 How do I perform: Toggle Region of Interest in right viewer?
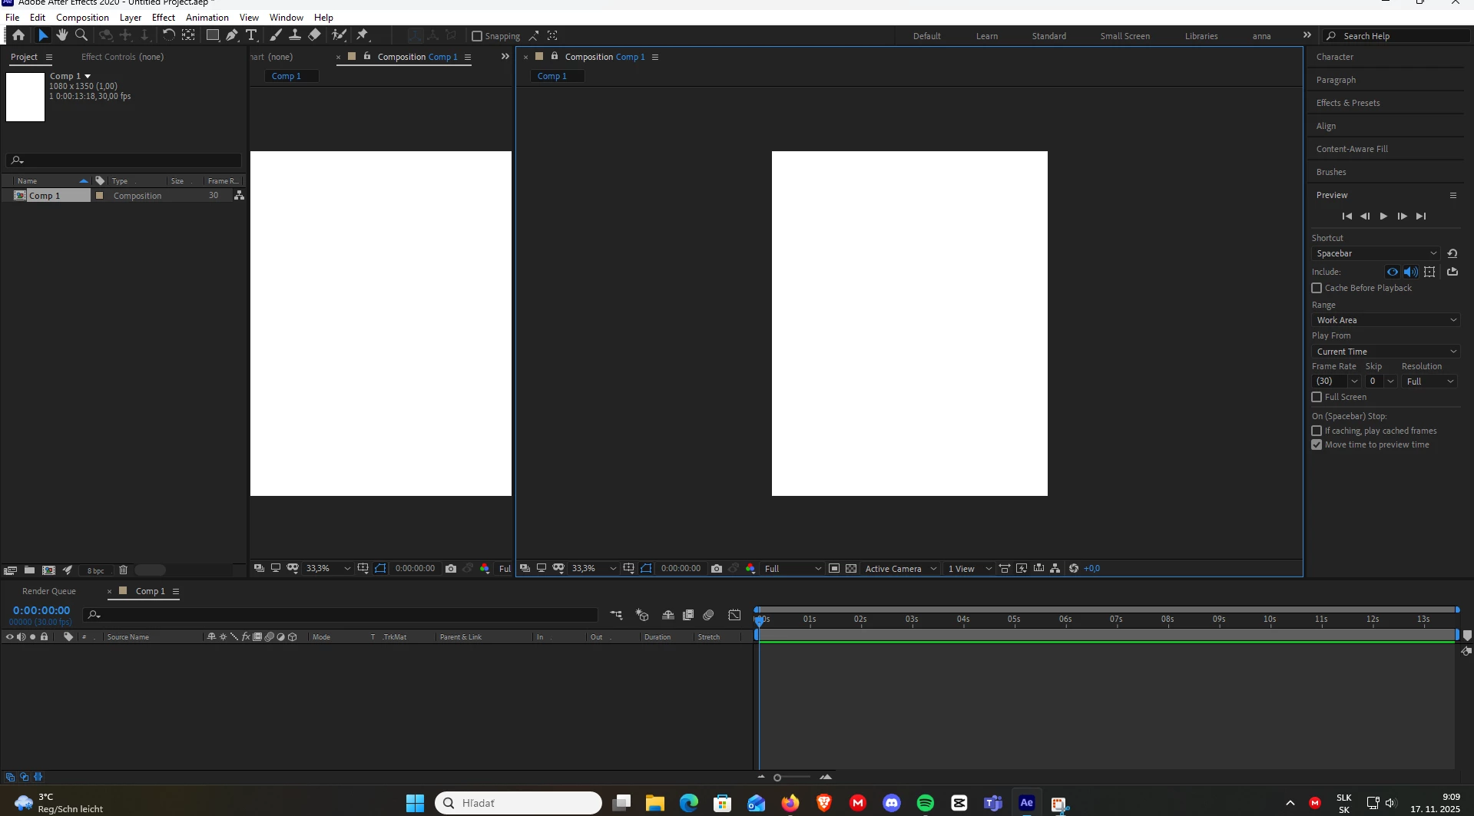(834, 569)
